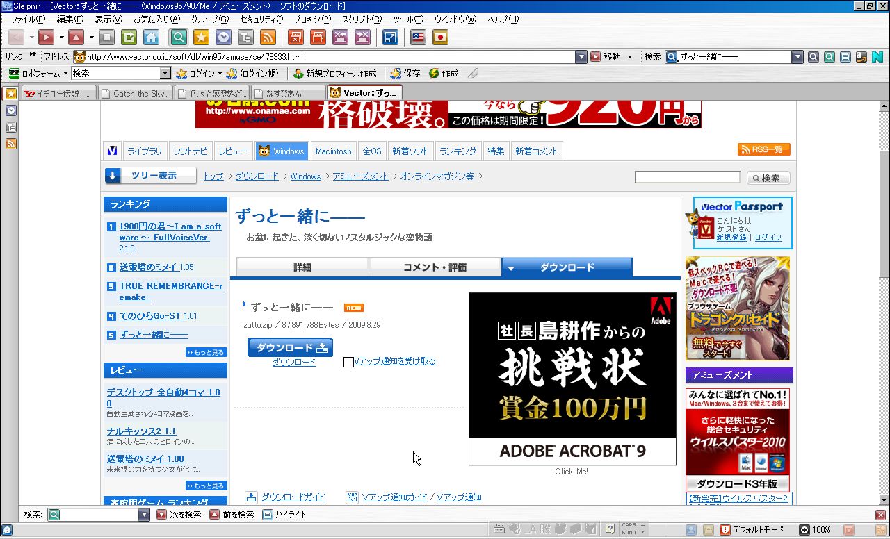This screenshot has width=890, height=539.
Task: Open the RSS panel in left sidebar
Action: (x=11, y=144)
